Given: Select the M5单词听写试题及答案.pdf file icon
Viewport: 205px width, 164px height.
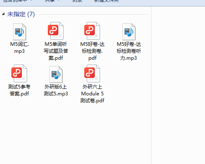Looking at the screenshot, I should 56,31.
